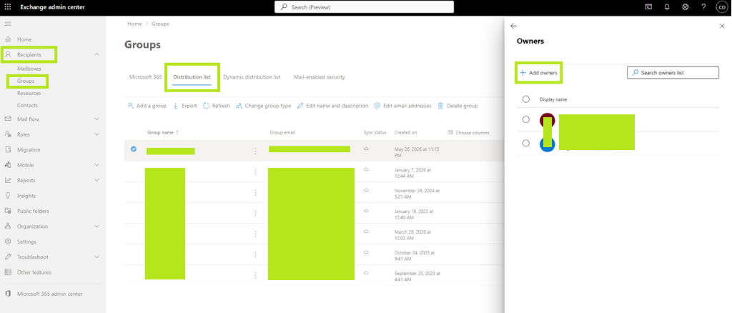
Task: Open the settings gear in top bar
Action: tap(686, 7)
